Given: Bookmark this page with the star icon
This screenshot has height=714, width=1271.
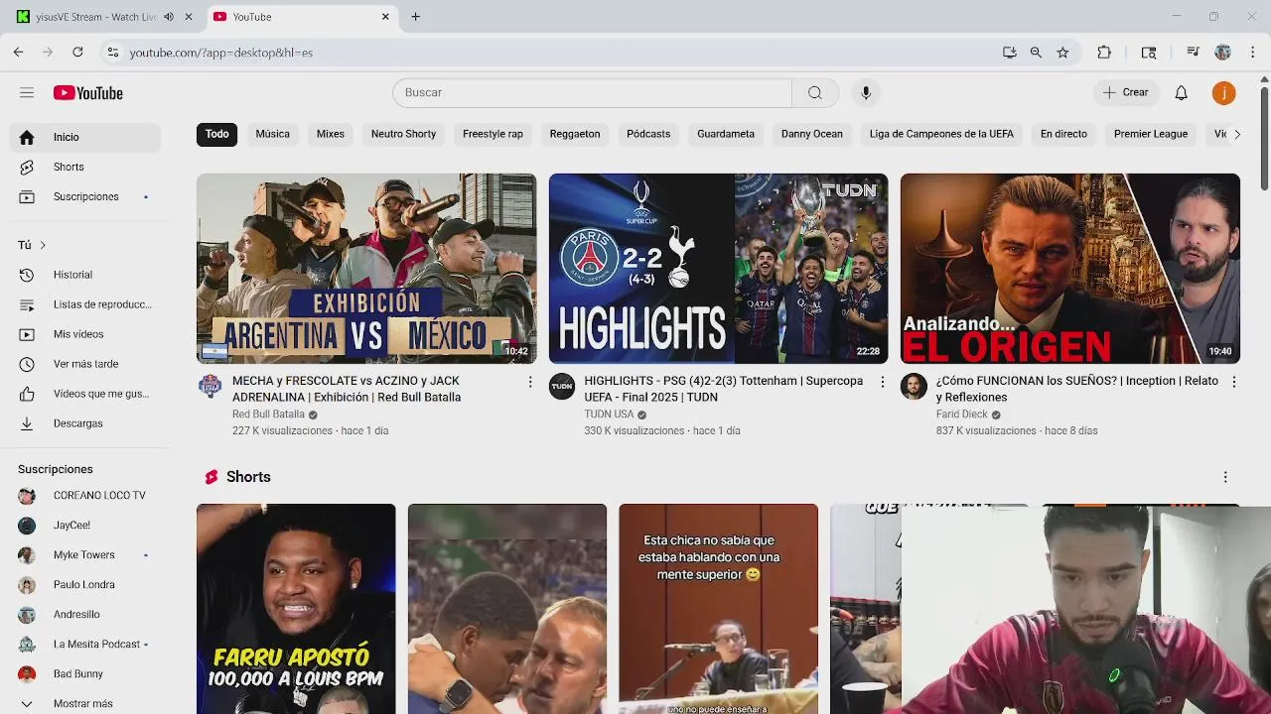Looking at the screenshot, I should coord(1062,53).
